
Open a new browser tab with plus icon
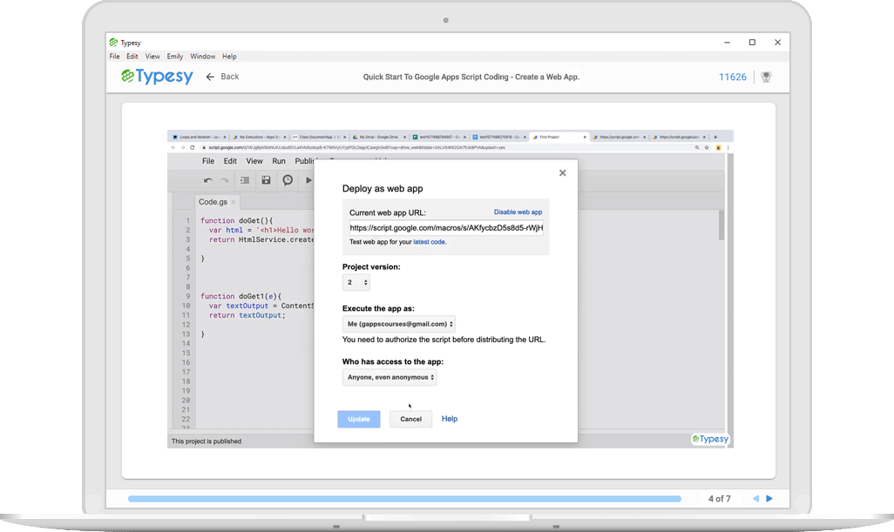coord(715,137)
